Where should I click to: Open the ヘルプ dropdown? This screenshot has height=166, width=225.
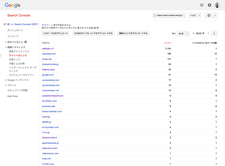(x=195, y=15)
